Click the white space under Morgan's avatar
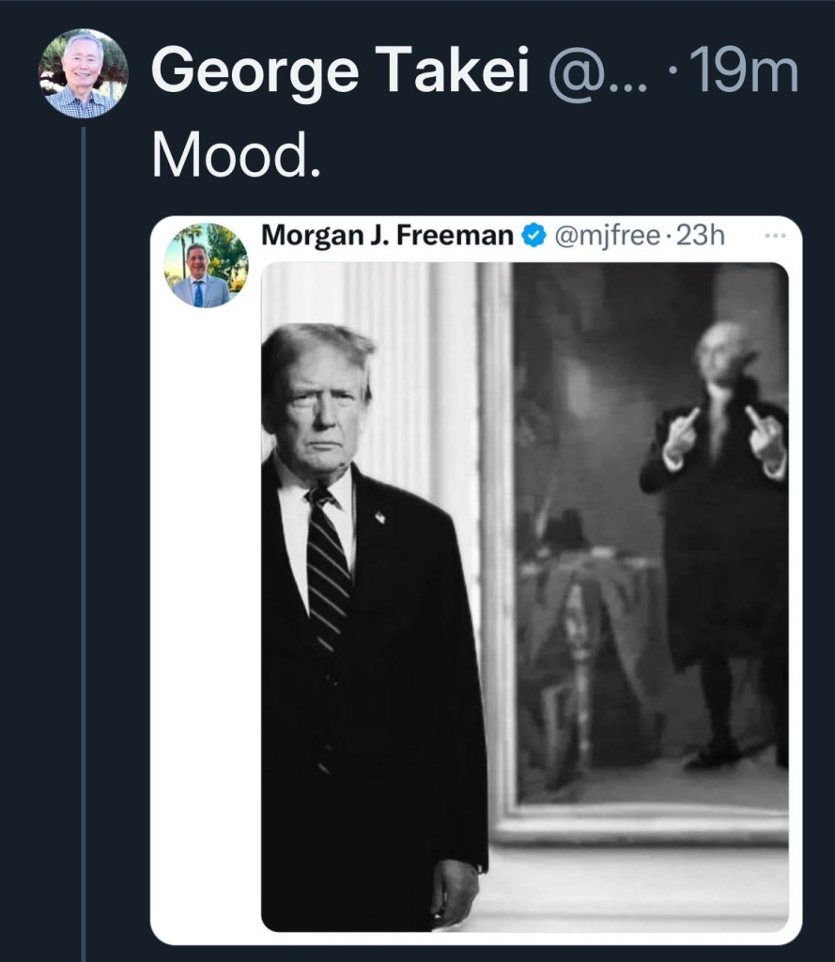835x962 pixels. [x=206, y=611]
